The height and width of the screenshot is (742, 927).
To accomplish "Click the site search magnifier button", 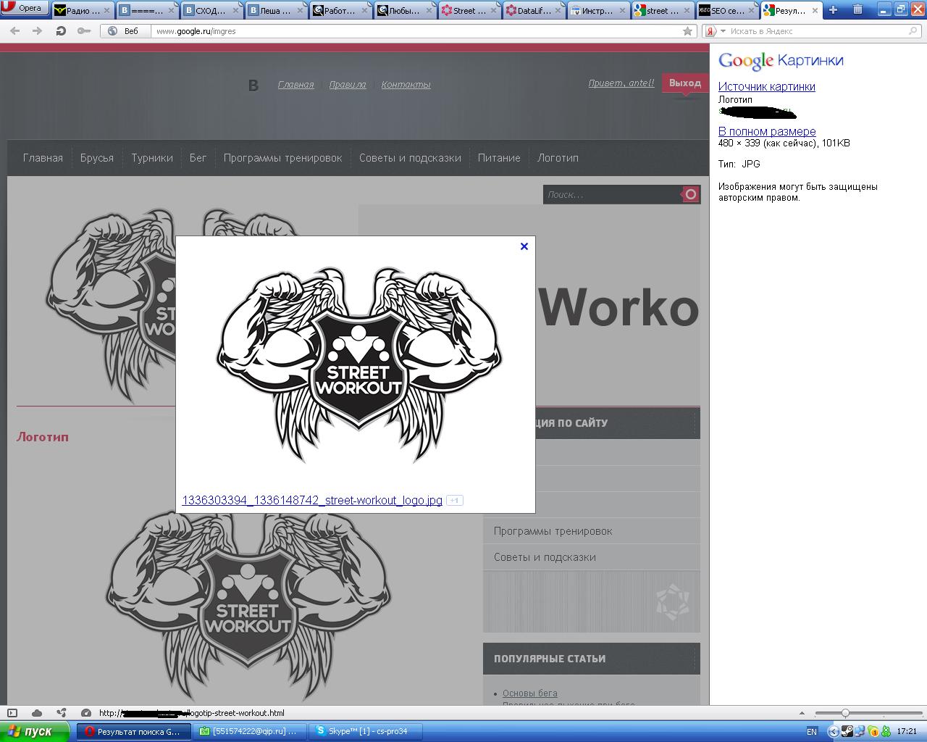I will [690, 194].
